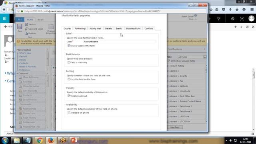This screenshot has width=256, height=144.
Task: Click the Publish icon
Action: pos(26,33)
